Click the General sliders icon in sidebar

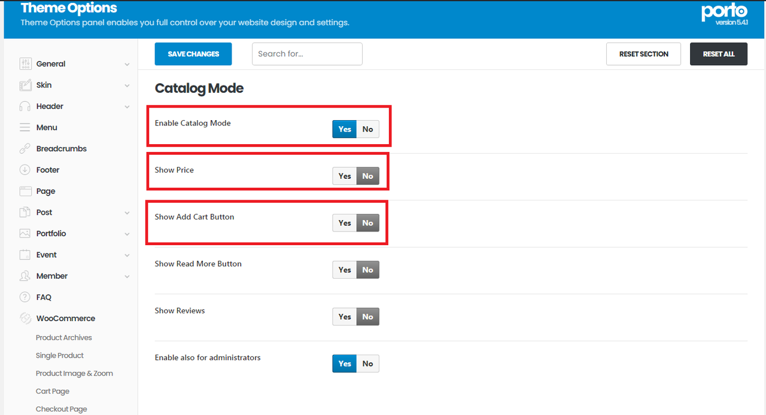pos(25,64)
